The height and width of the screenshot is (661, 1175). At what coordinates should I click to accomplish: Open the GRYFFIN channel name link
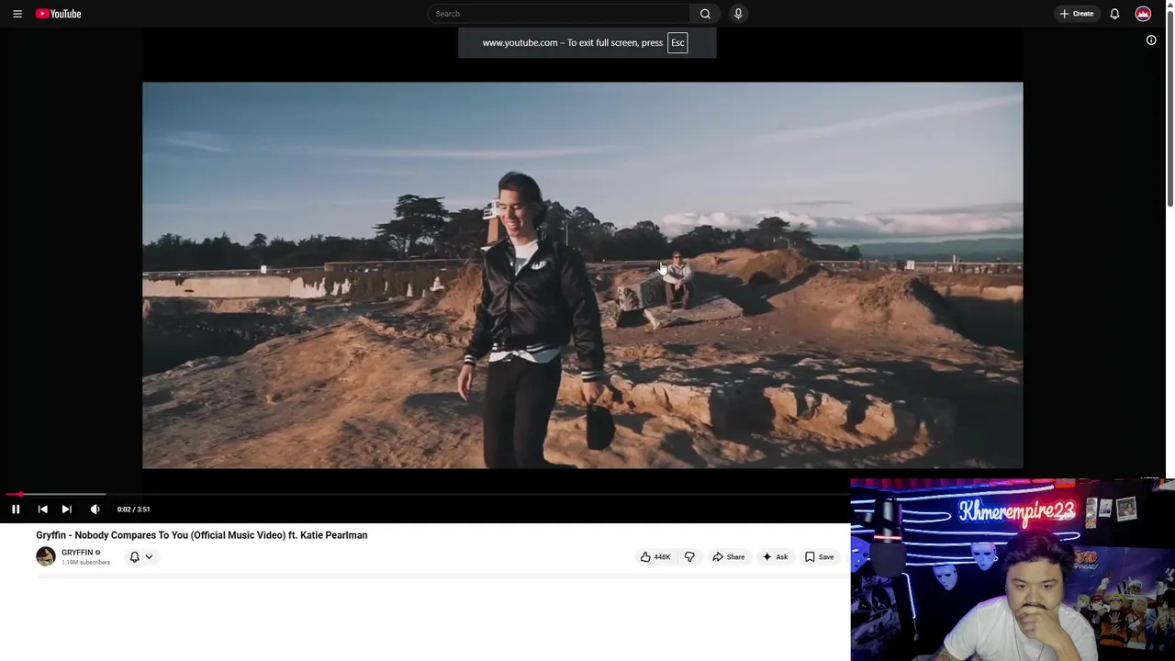tap(77, 553)
